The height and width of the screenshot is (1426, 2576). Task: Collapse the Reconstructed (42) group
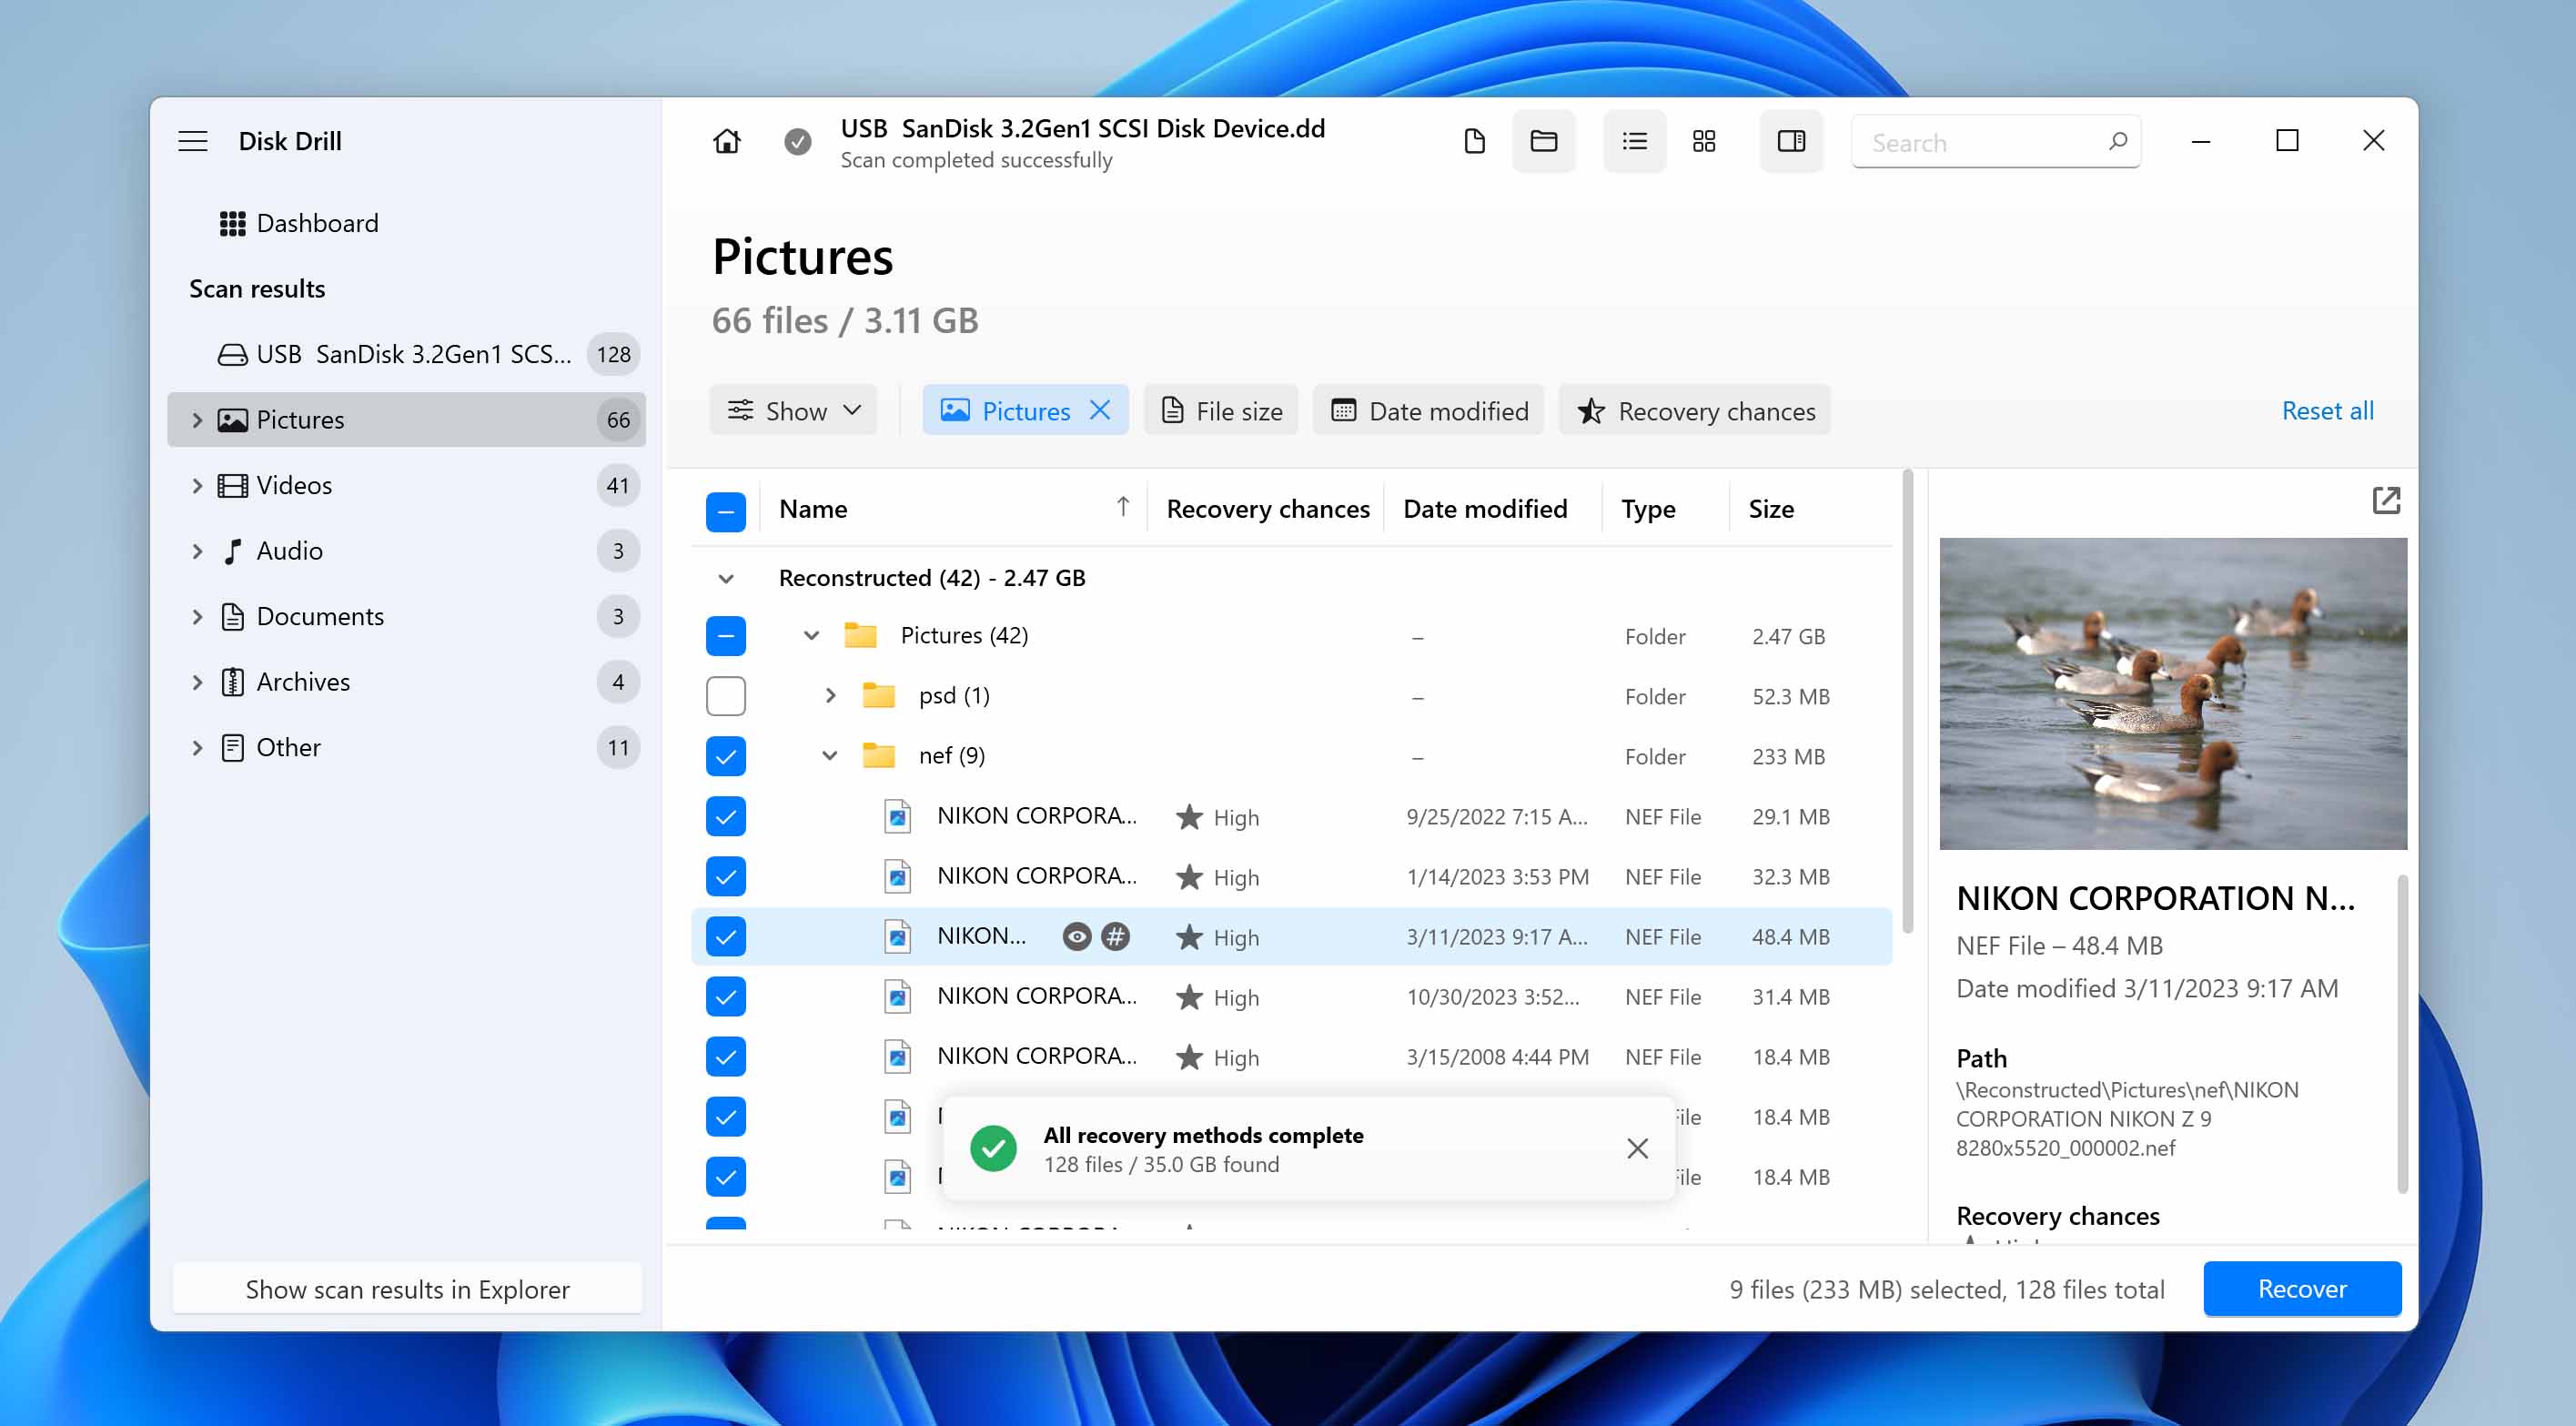(x=726, y=578)
